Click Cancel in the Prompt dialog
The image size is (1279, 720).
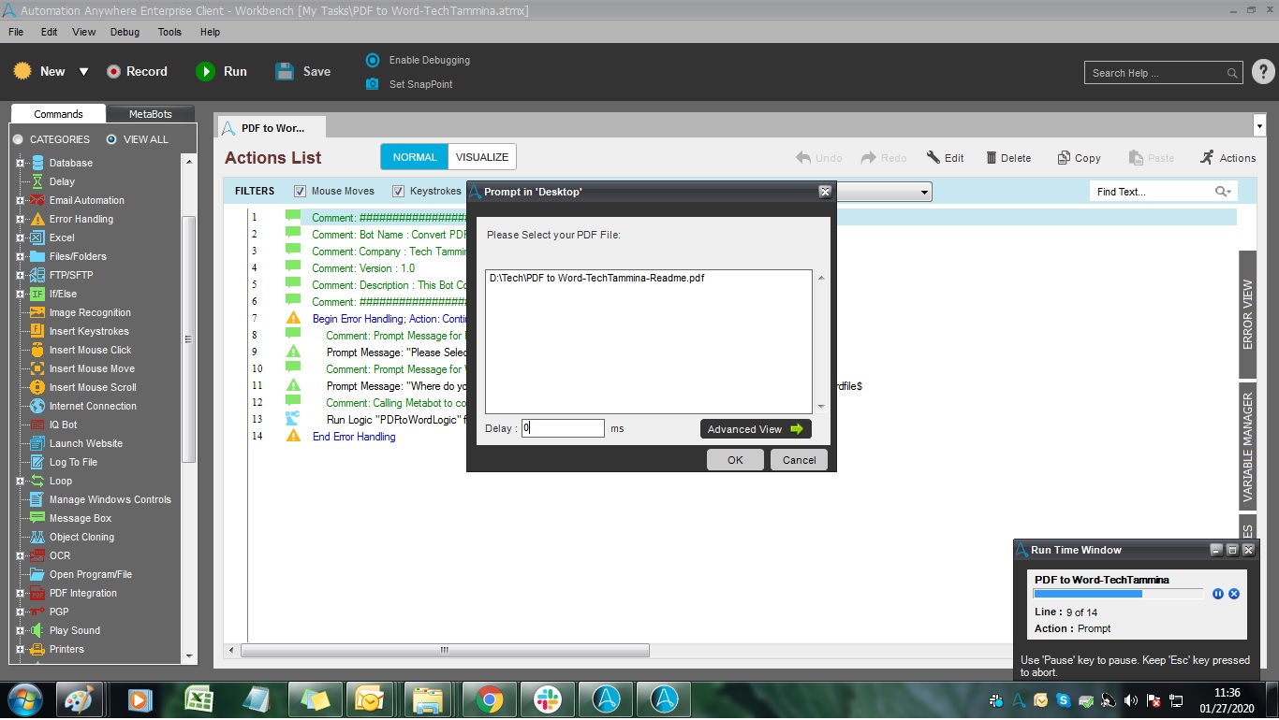pos(800,459)
